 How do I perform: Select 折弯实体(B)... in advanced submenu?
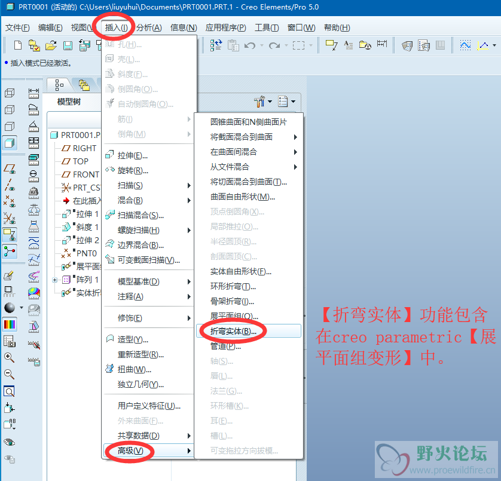coord(249,331)
